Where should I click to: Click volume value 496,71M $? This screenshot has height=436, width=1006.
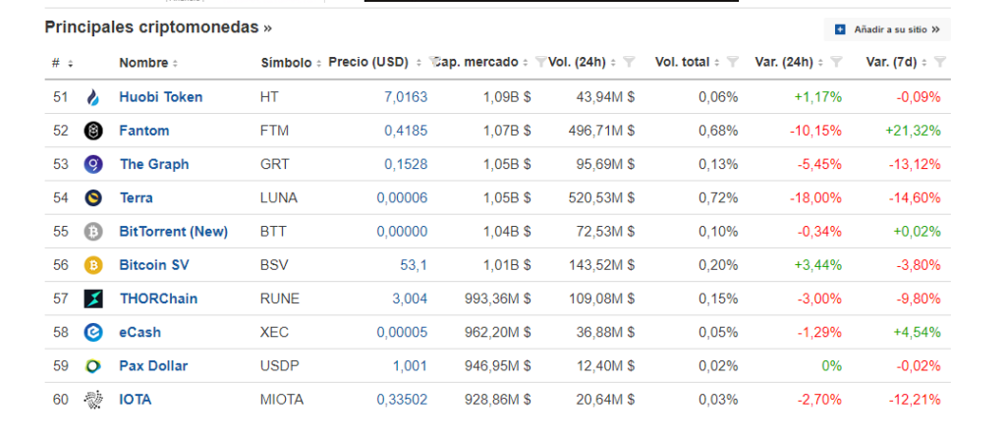pos(602,131)
